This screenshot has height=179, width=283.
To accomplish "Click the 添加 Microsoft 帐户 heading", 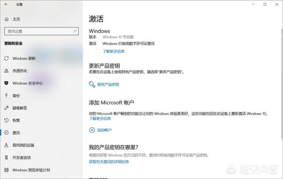I will pos(111,103).
